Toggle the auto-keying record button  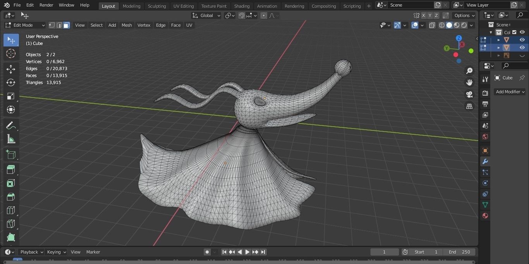pos(207,252)
